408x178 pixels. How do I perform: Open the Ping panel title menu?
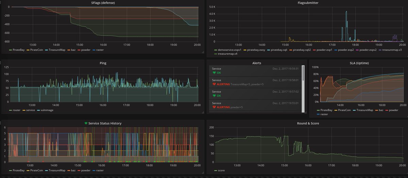click(x=103, y=63)
